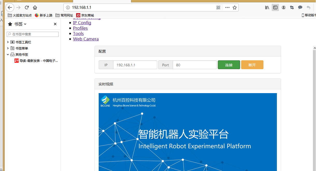This screenshot has width=316, height=171.
Task: Open the Firefox account icon
Action: click(x=284, y=7)
